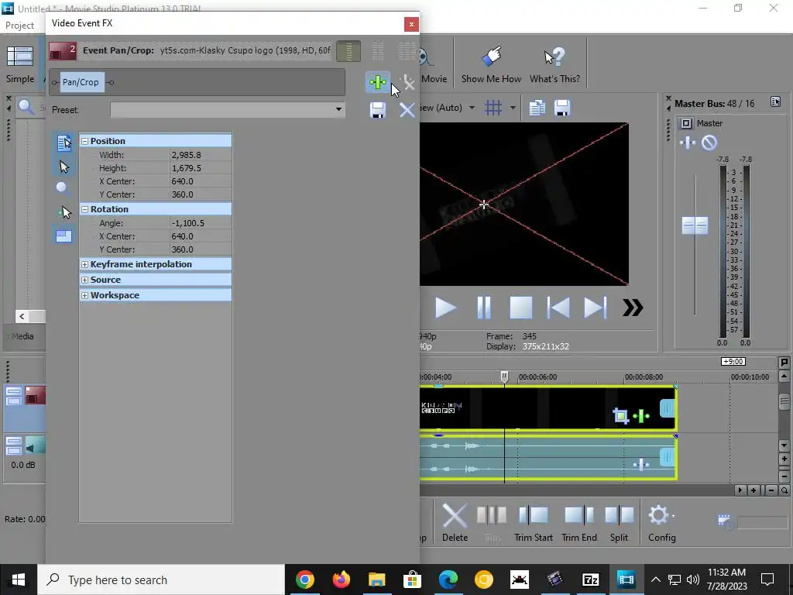The image size is (793, 595).
Task: Click the Master bus volume fader
Action: pos(695,225)
